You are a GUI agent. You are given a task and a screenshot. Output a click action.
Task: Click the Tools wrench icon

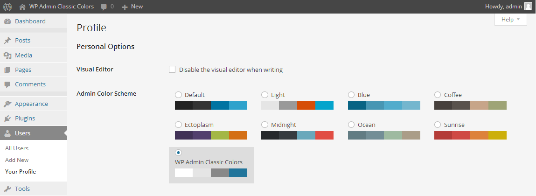click(x=7, y=189)
